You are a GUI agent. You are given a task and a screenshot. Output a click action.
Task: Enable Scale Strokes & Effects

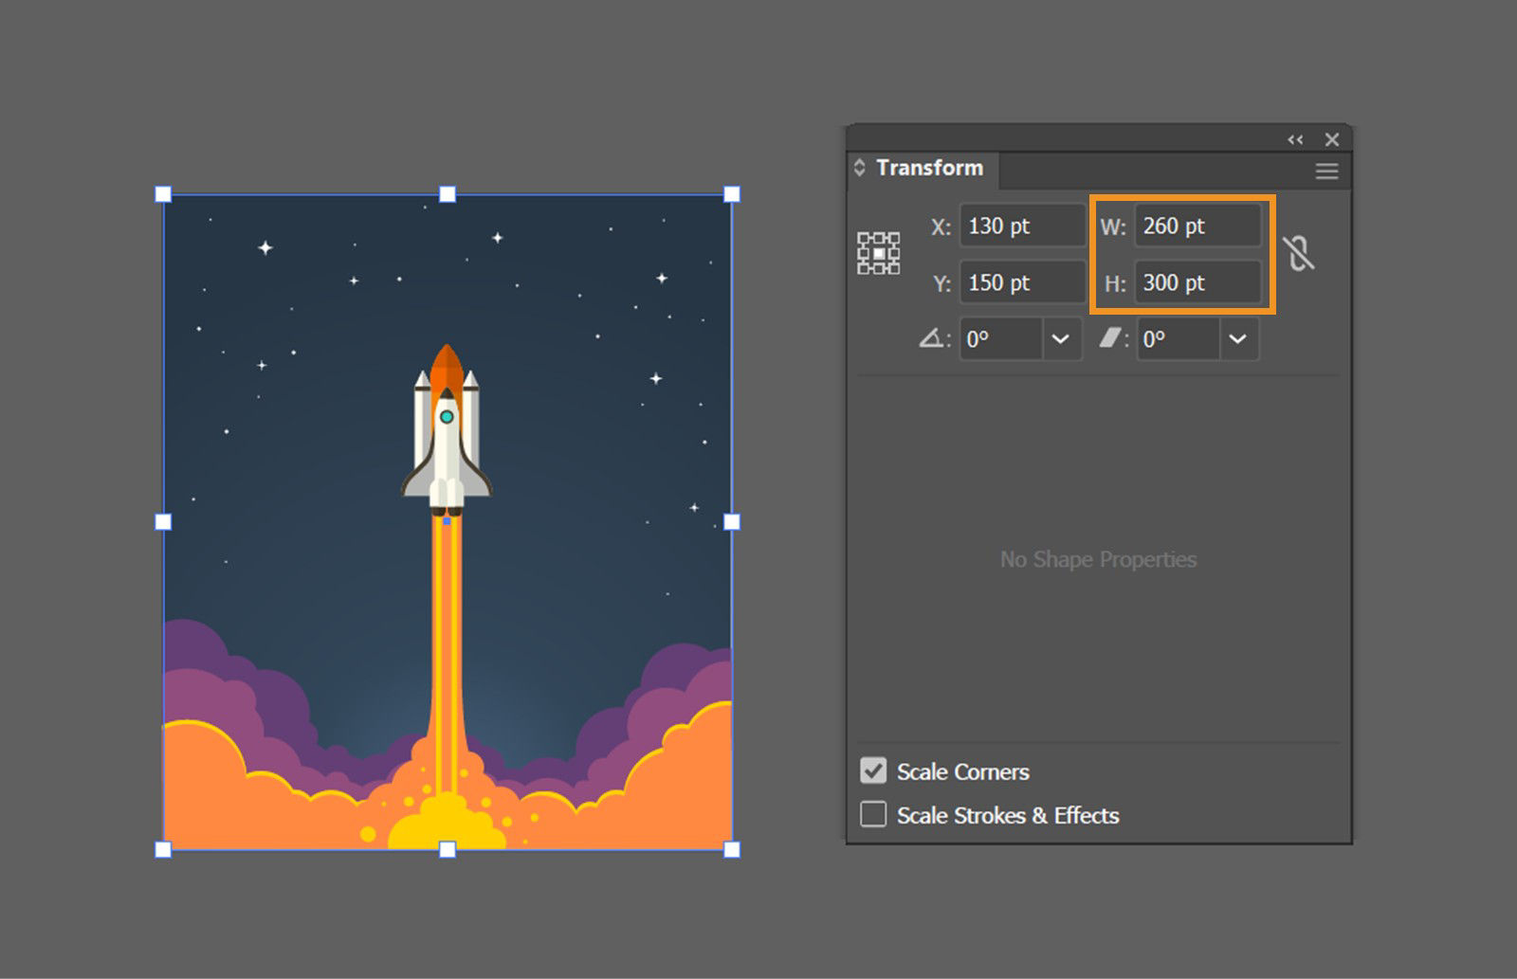873,814
